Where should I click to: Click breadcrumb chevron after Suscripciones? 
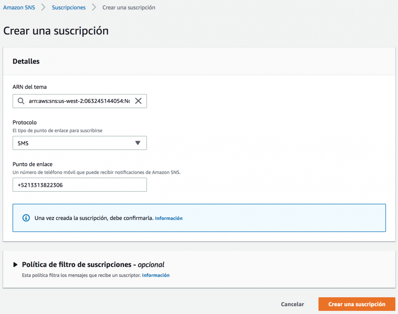click(x=94, y=7)
